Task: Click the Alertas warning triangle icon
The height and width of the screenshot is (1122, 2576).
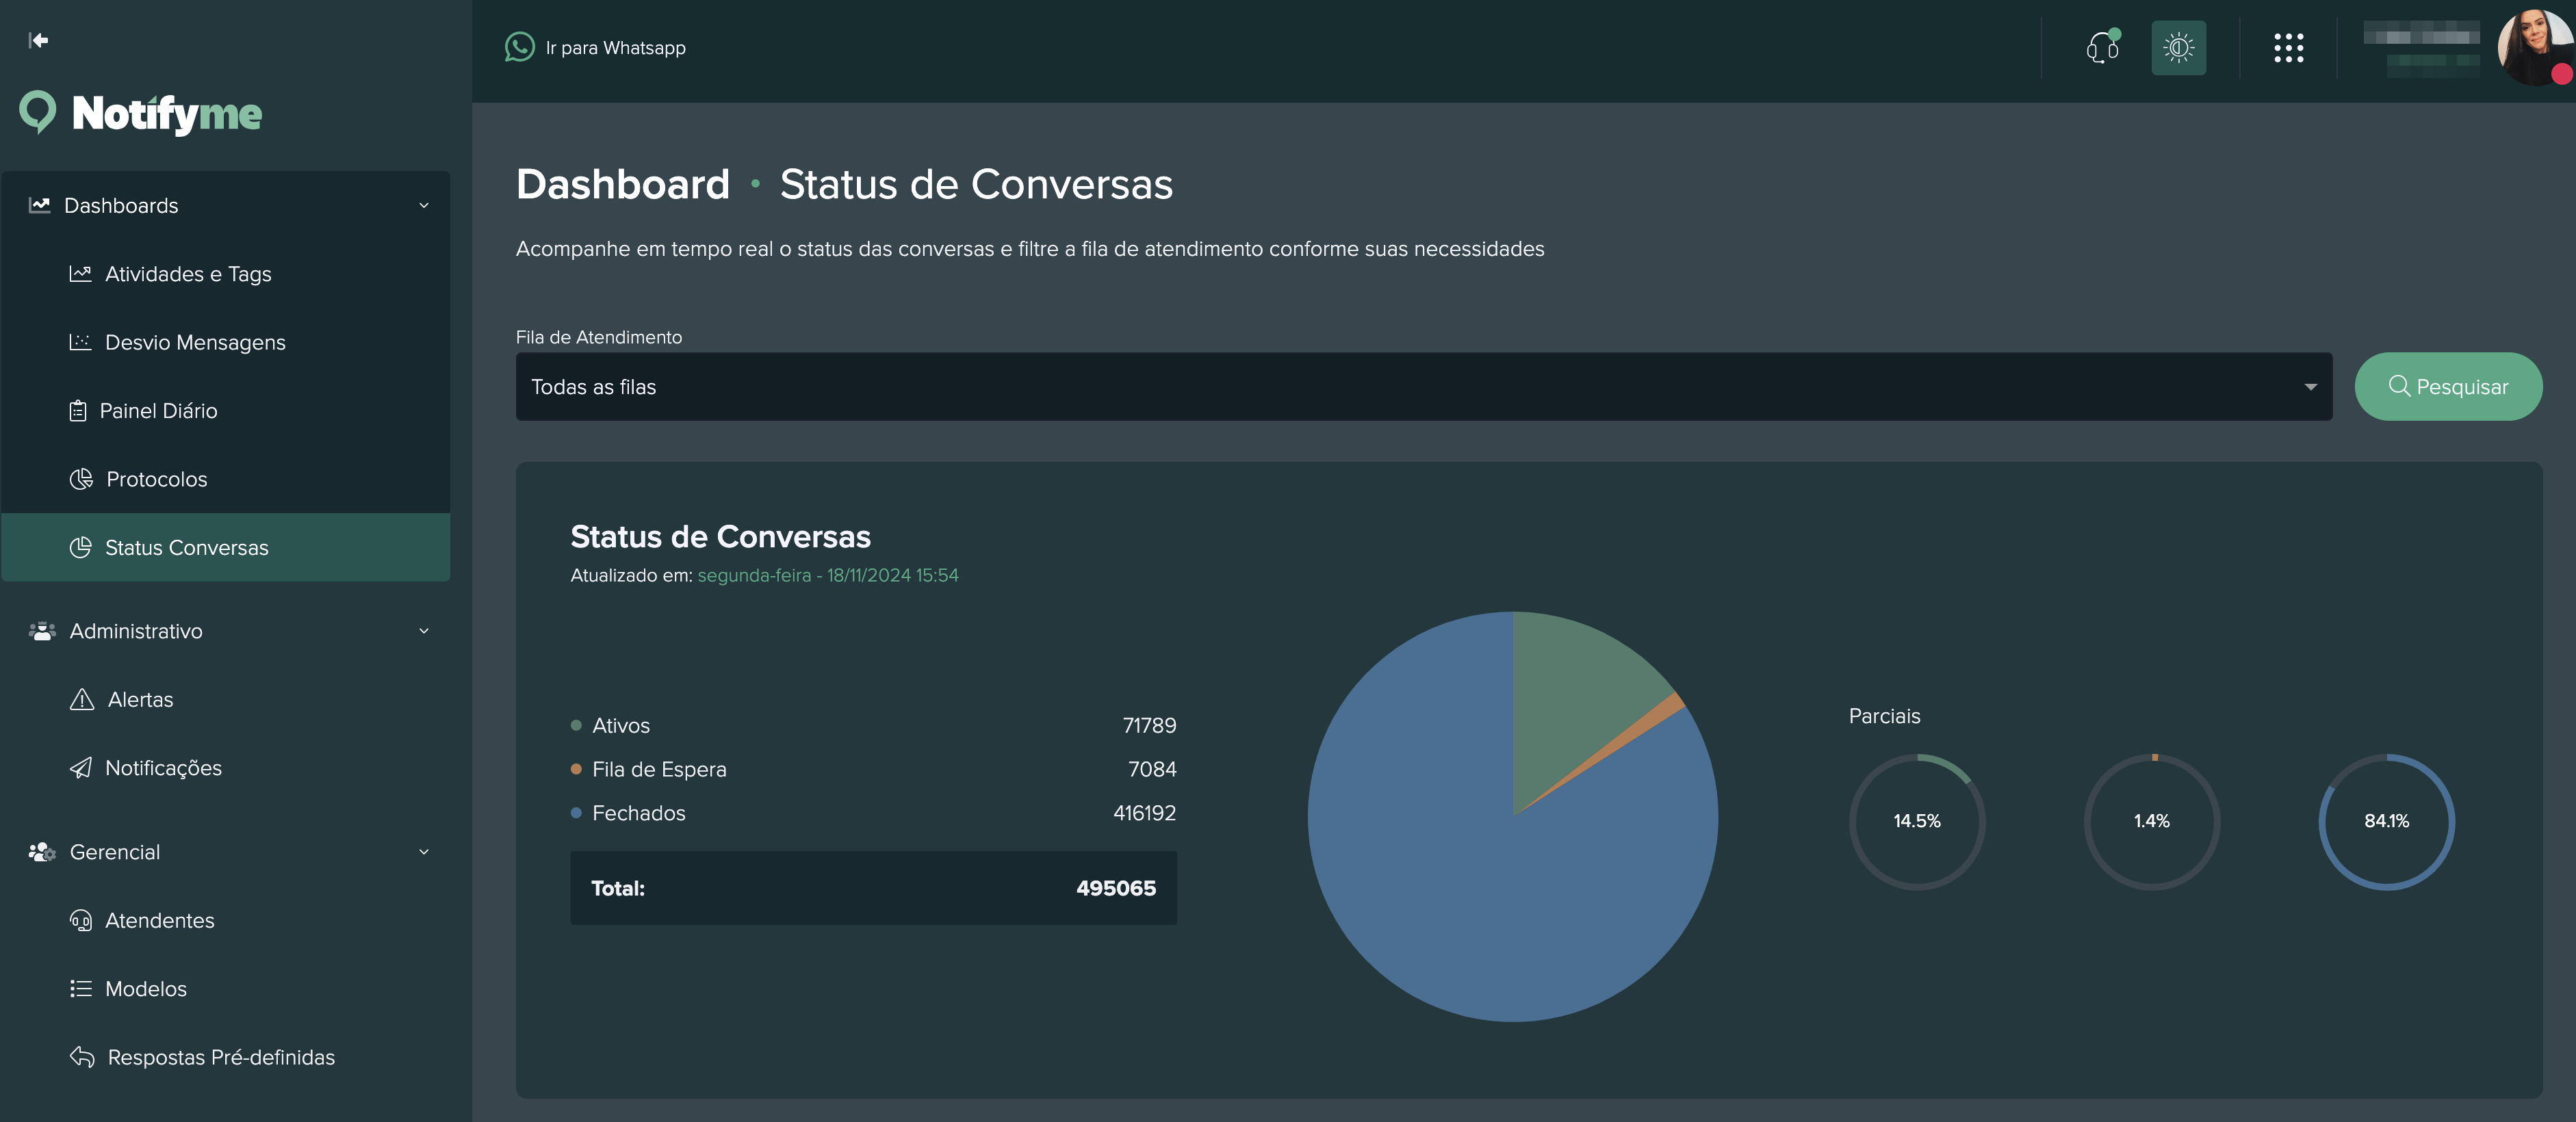Action: coord(81,699)
